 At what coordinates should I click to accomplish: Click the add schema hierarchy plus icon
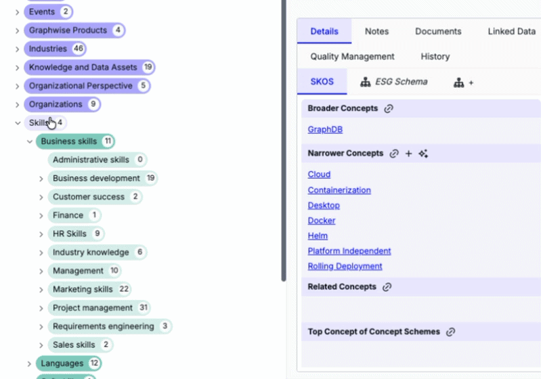click(x=463, y=83)
